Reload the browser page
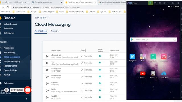 click(8, 7)
